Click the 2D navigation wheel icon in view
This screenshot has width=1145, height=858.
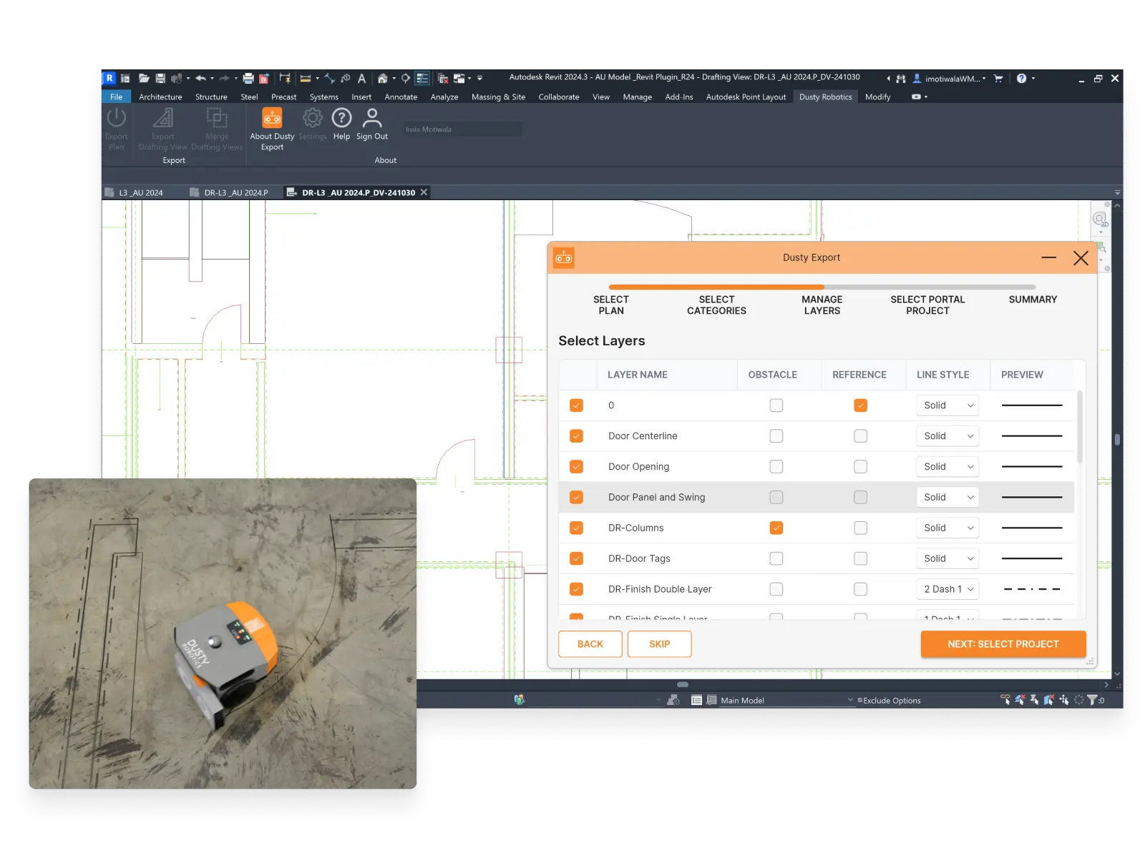point(1100,220)
